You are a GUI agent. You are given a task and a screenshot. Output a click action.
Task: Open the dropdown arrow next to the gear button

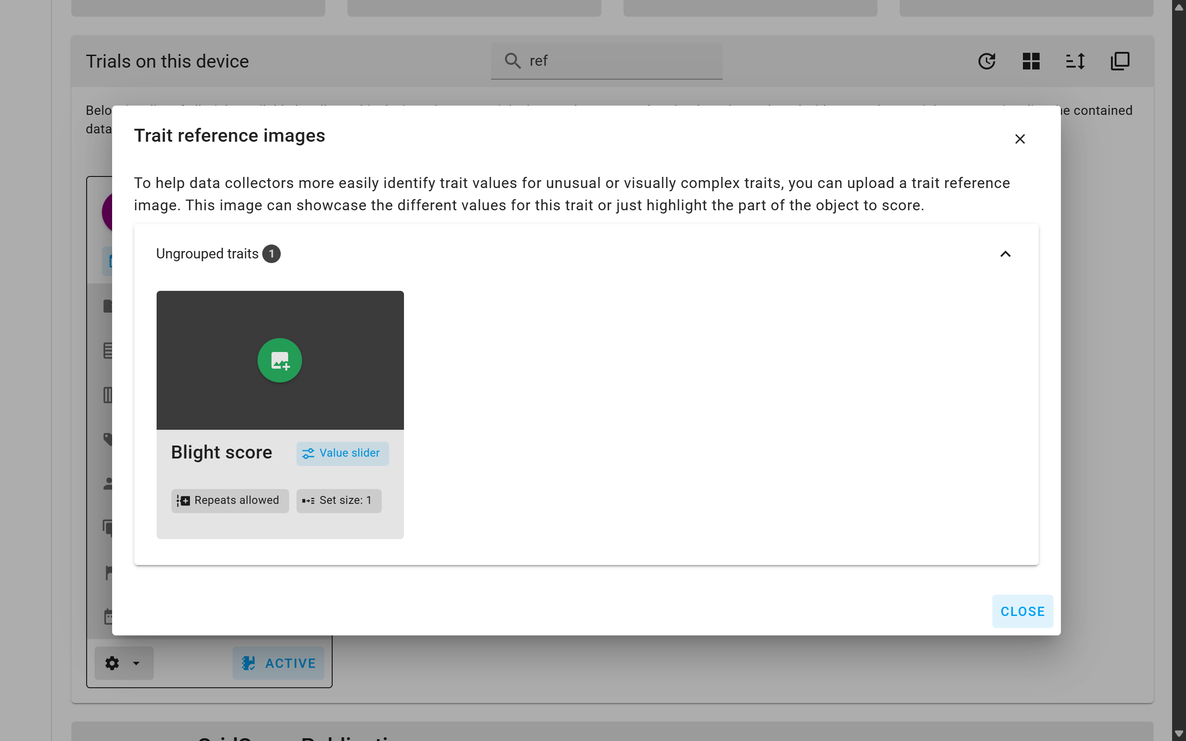click(136, 663)
